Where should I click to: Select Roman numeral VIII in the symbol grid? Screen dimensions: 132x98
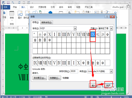[x=88, y=34]
